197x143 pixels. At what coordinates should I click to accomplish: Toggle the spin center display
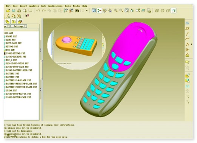pyautogui.click(x=99, y=11)
